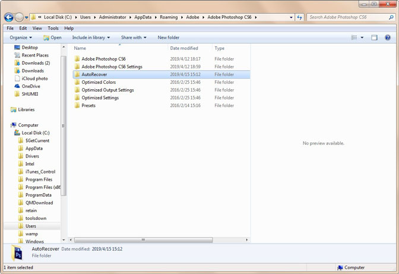This screenshot has width=399, height=274.
Task: Click the Open toolbar button
Action: point(52,37)
